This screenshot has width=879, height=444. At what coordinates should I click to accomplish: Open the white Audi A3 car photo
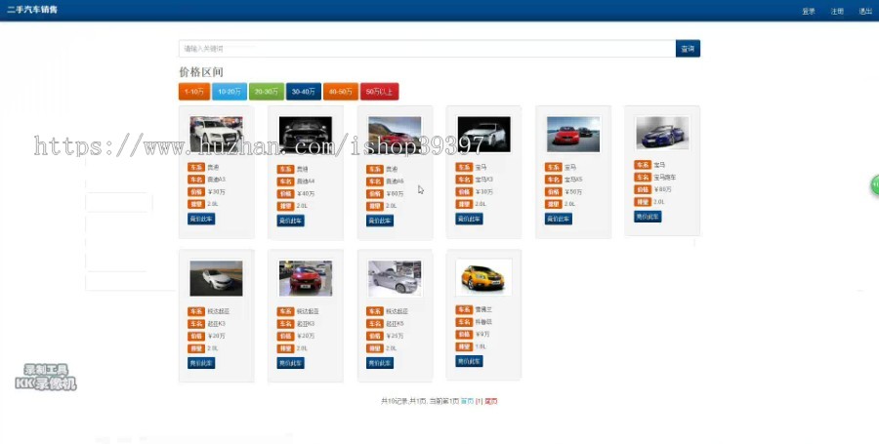tap(216, 134)
